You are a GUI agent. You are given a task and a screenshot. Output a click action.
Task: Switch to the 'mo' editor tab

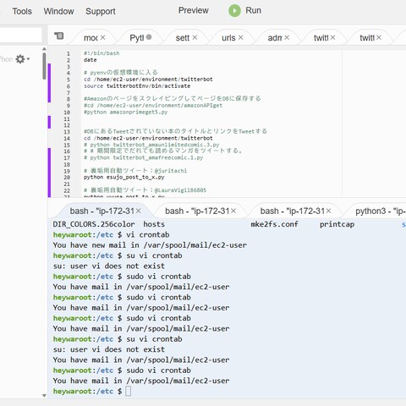(x=91, y=38)
